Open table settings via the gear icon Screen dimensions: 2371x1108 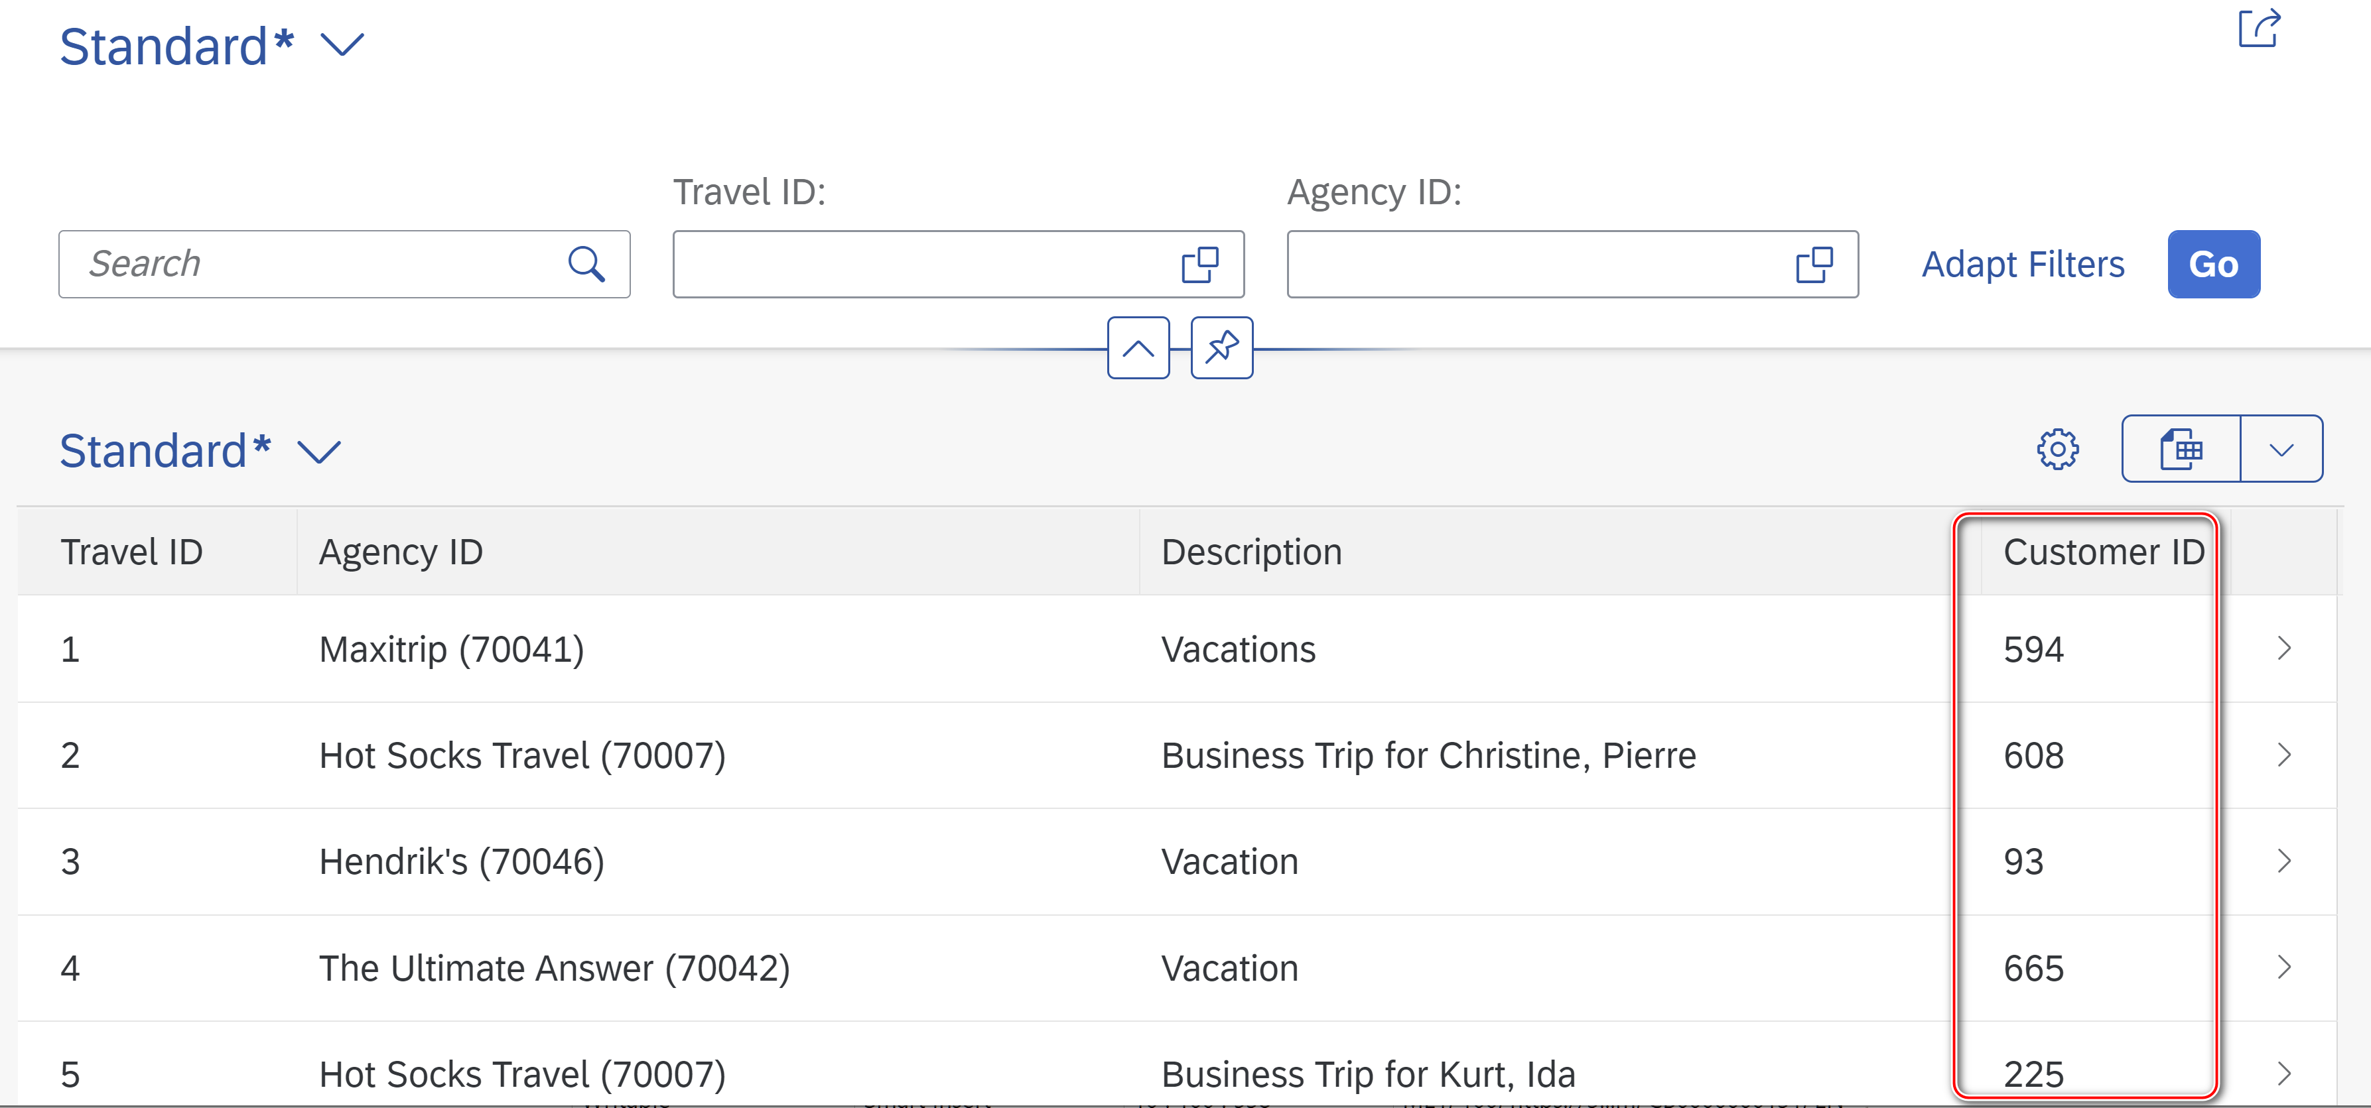tap(2059, 449)
